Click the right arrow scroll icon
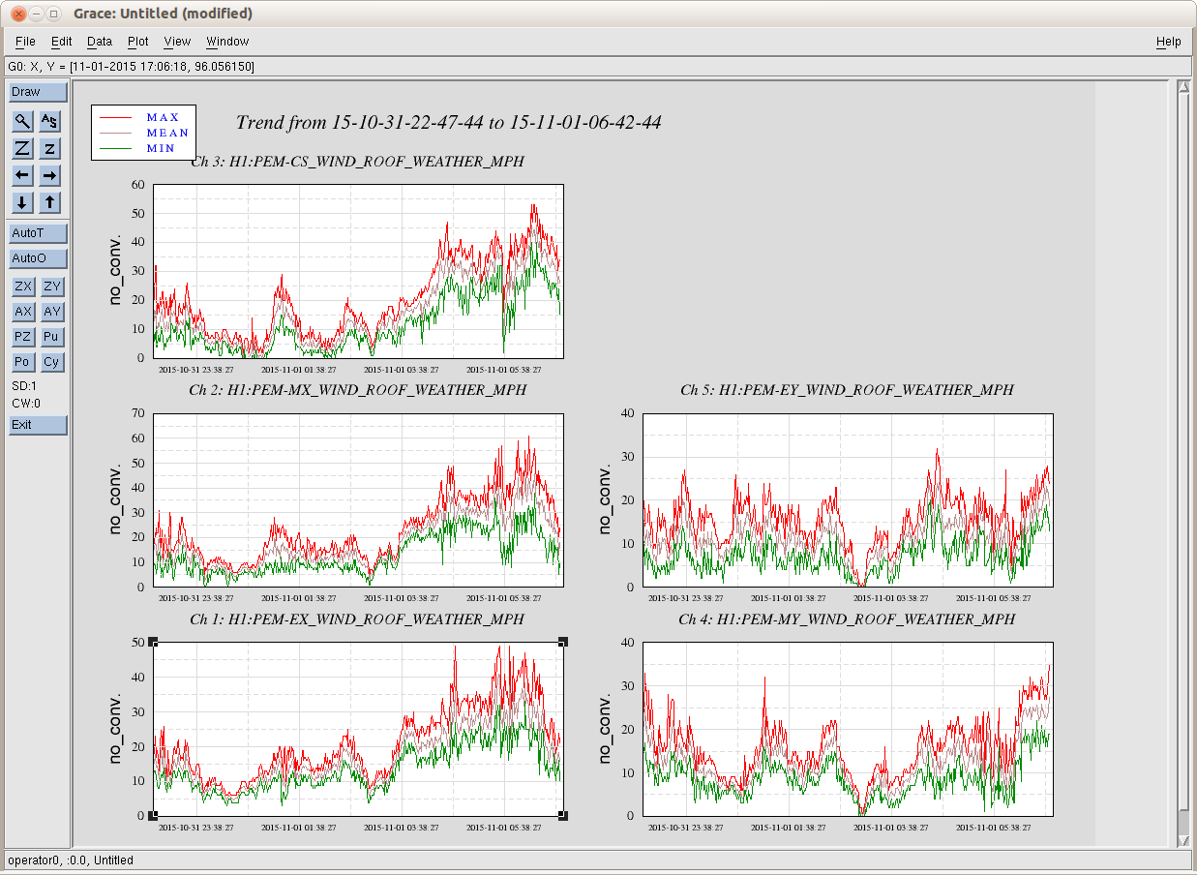This screenshot has width=1197, height=875. point(50,175)
